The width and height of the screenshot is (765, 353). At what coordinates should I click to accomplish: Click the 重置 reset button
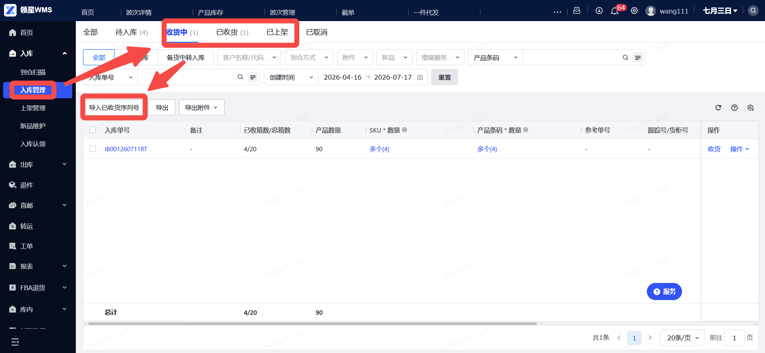point(445,77)
